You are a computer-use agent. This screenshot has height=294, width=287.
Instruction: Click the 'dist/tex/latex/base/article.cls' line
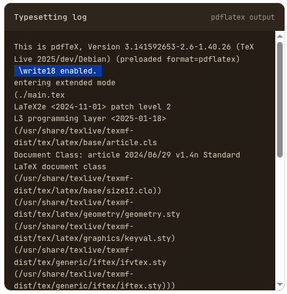pos(85,143)
